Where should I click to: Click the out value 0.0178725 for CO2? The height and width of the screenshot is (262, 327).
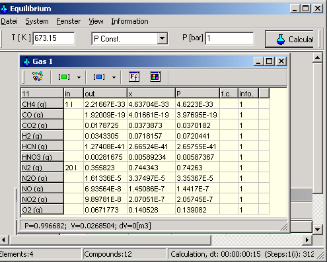point(105,125)
